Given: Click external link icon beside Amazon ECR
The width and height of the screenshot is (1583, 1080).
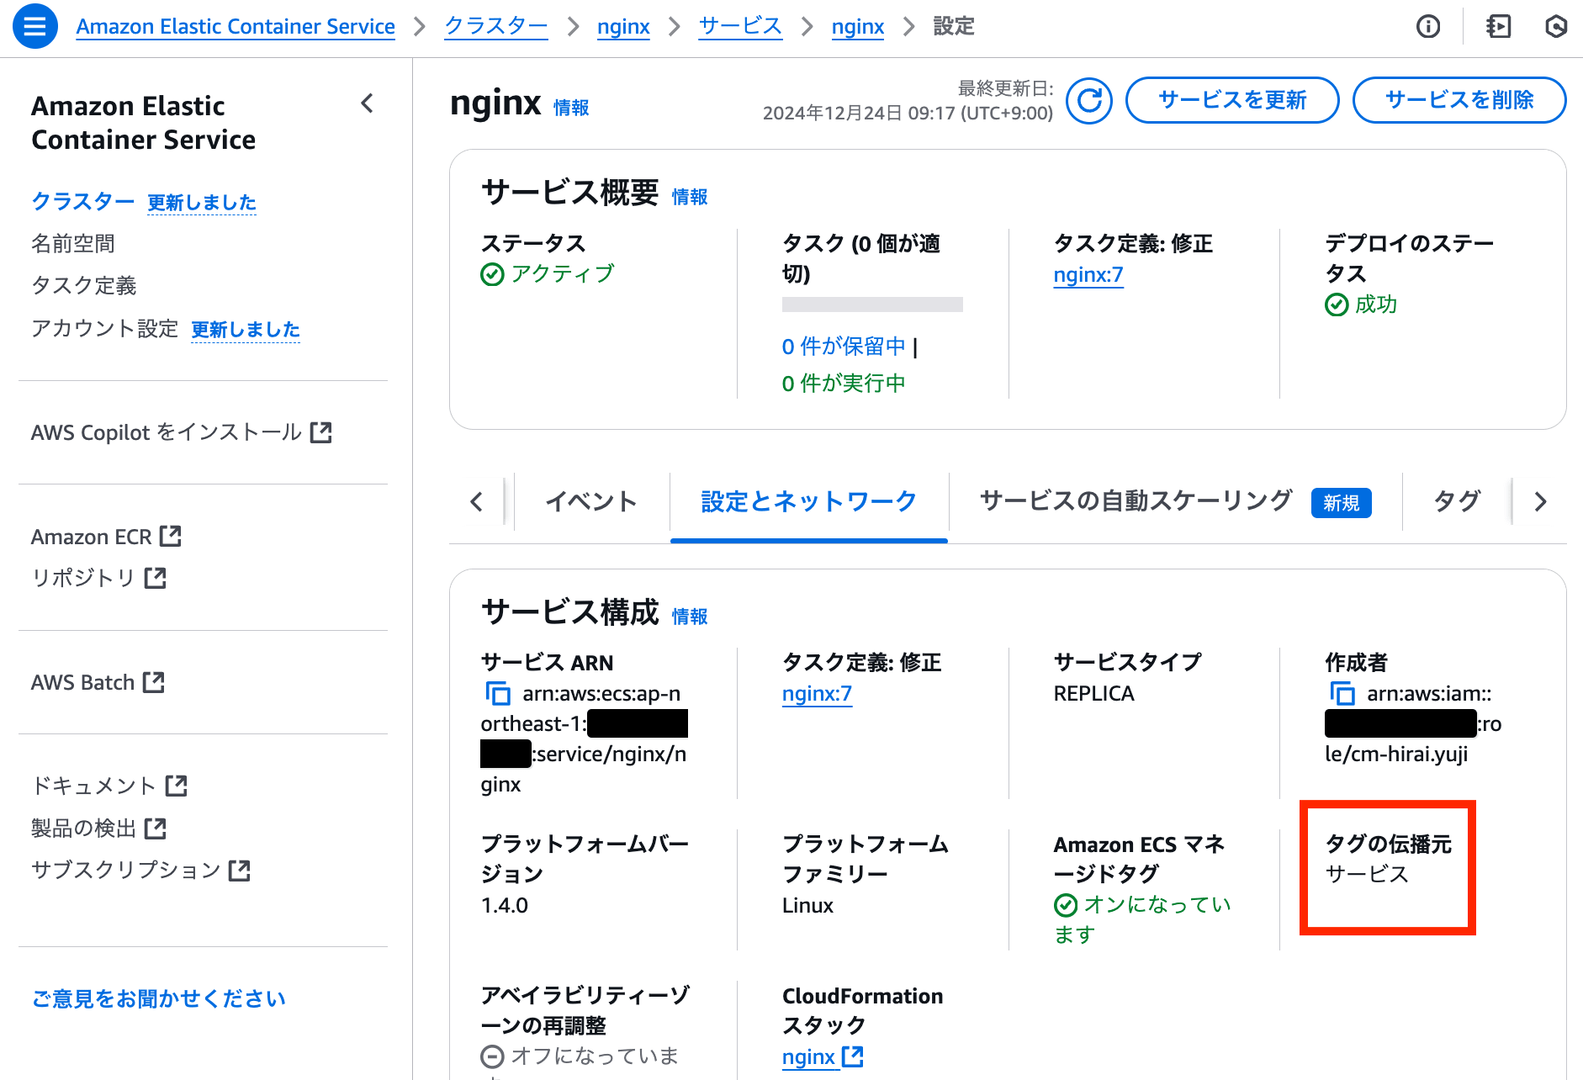Looking at the screenshot, I should click(x=171, y=536).
